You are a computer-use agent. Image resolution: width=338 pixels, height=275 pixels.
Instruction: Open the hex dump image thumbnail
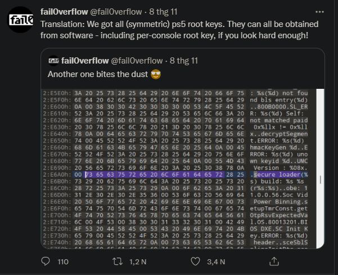pyautogui.click(x=183, y=169)
